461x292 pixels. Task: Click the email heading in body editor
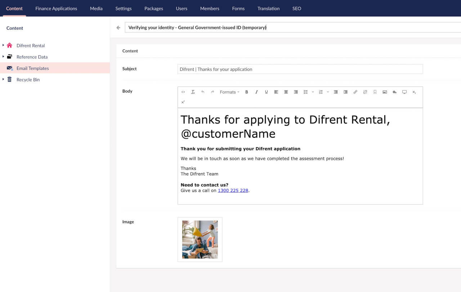click(x=285, y=126)
